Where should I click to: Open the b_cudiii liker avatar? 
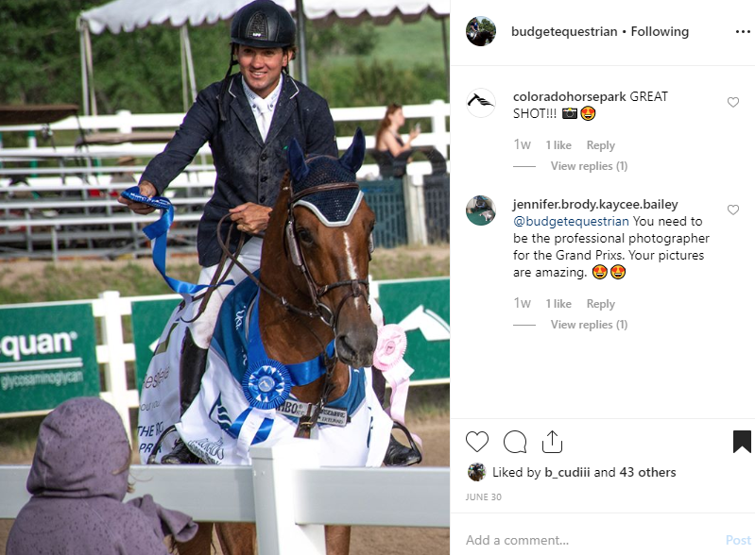(476, 472)
